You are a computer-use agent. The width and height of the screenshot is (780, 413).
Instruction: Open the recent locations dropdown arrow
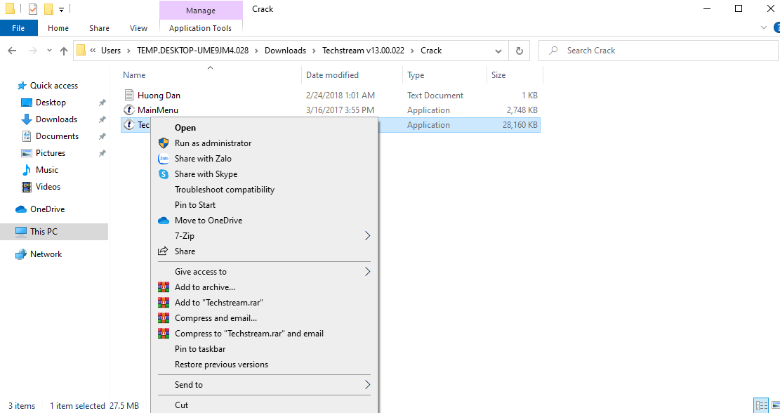[x=49, y=51]
